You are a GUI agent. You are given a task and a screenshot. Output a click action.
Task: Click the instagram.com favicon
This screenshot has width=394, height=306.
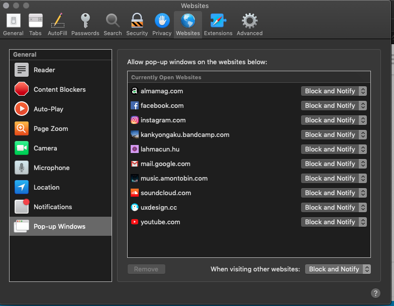click(x=135, y=120)
